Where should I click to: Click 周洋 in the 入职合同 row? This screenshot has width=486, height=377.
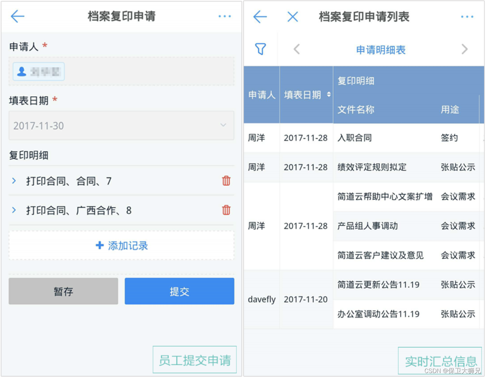[256, 138]
